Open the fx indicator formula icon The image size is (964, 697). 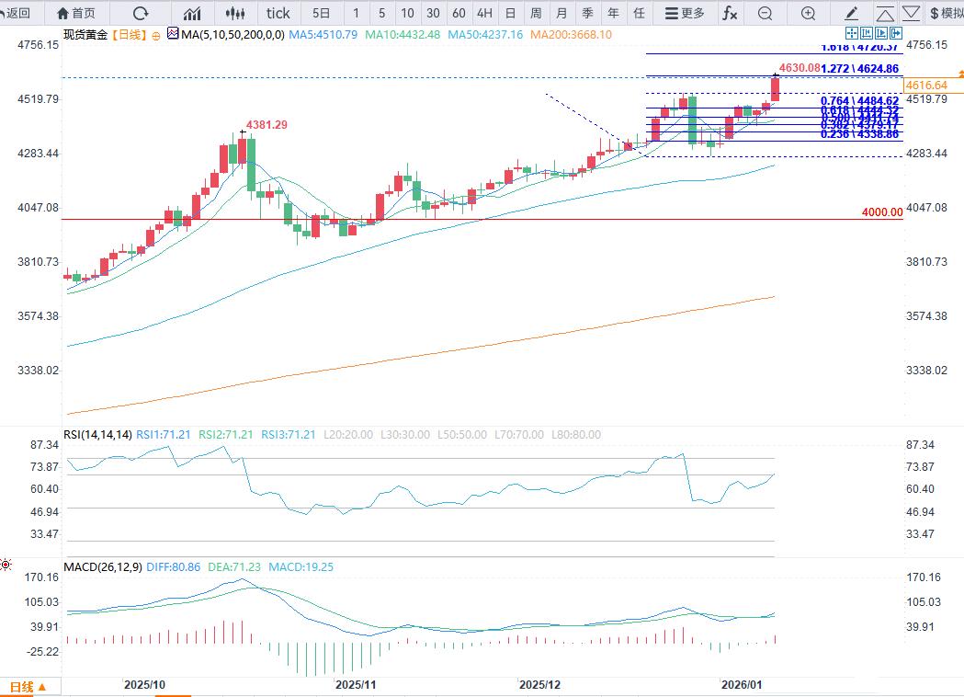click(x=729, y=13)
